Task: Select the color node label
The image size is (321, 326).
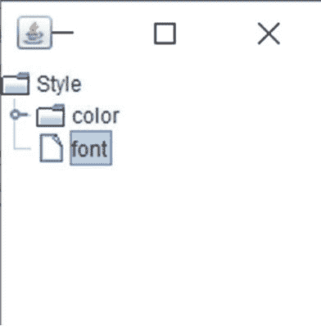Action: tap(96, 116)
